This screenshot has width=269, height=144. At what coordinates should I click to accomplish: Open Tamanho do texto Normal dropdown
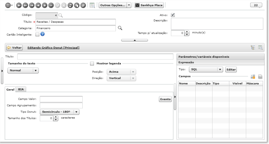23,70
